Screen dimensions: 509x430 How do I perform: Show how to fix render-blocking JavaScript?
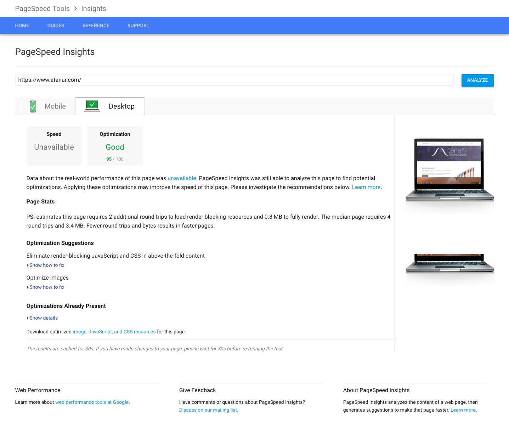tap(47, 265)
